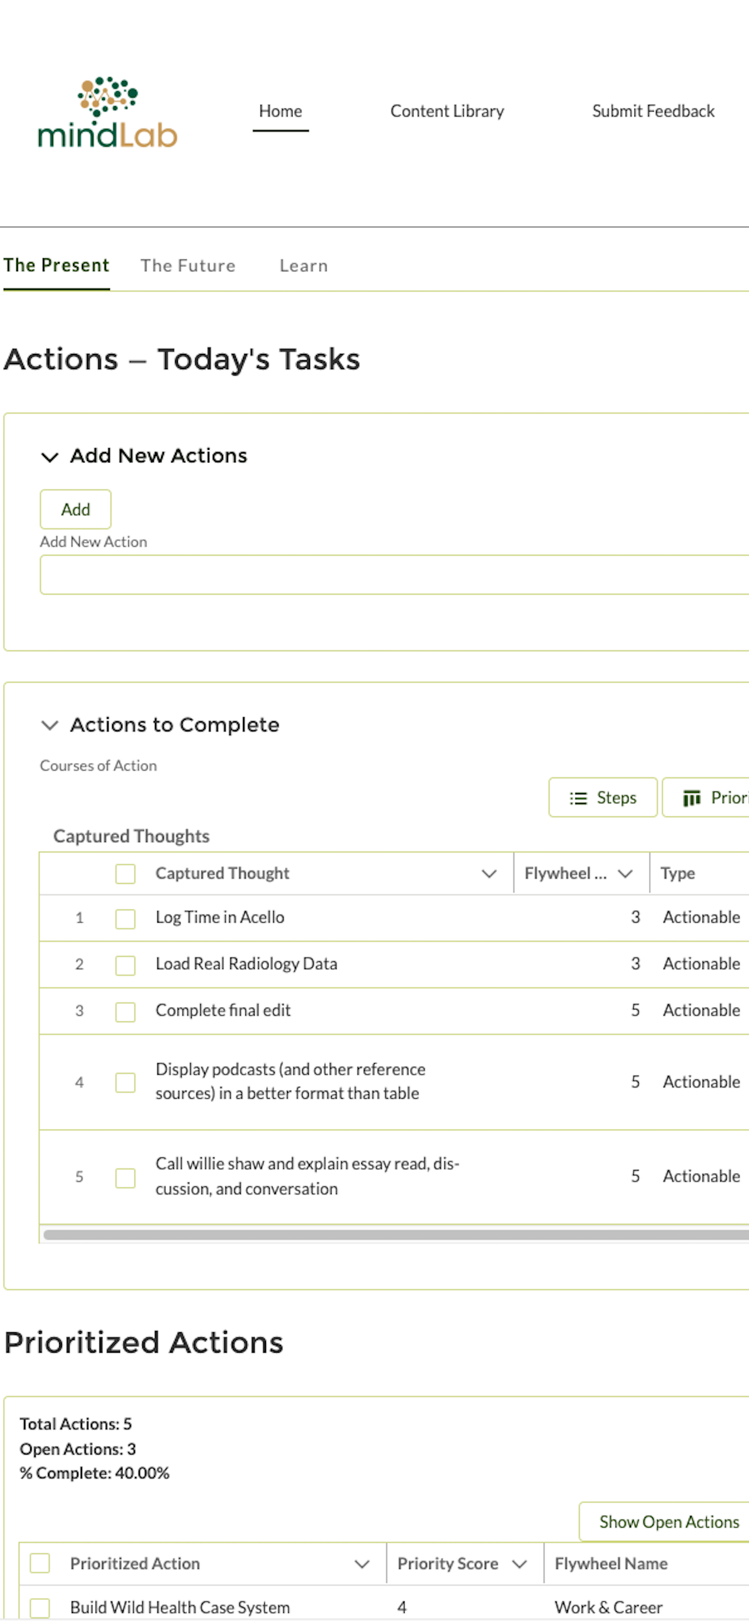
Task: Select the Complete final edit checkbox
Action: click(x=125, y=1011)
